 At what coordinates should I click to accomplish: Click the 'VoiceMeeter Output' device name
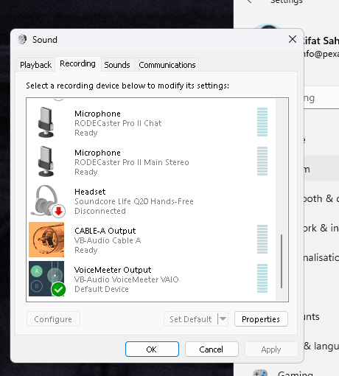click(113, 270)
